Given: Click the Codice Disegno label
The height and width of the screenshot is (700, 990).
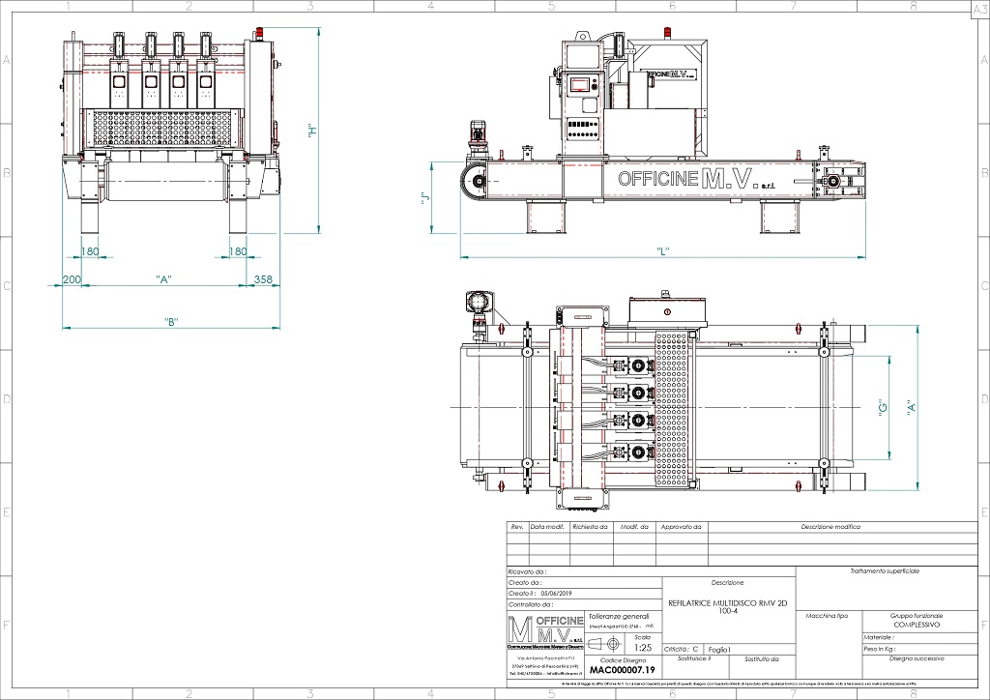Looking at the screenshot, I should (x=623, y=659).
